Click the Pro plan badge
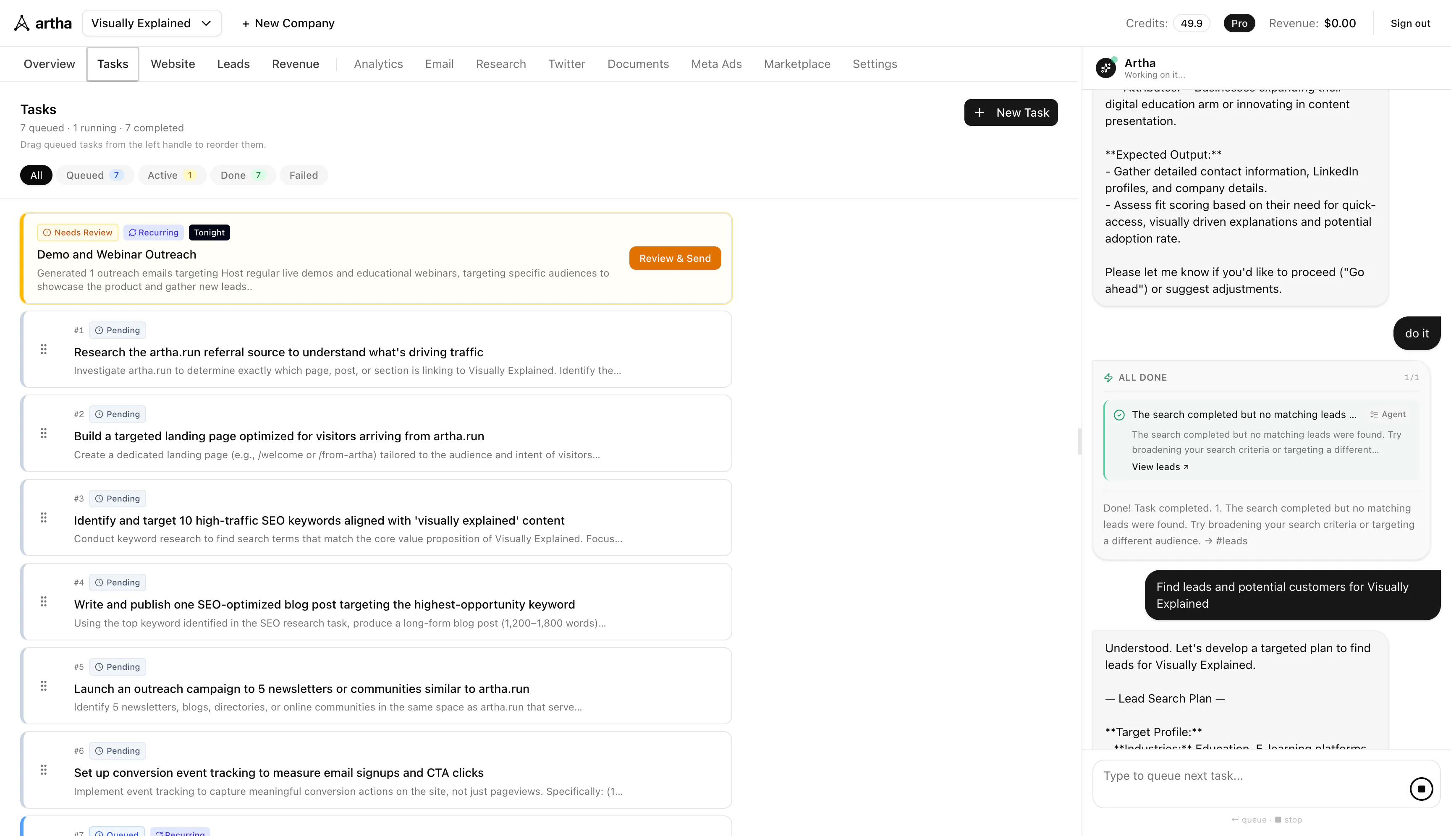The width and height of the screenshot is (1451, 836). [x=1239, y=23]
